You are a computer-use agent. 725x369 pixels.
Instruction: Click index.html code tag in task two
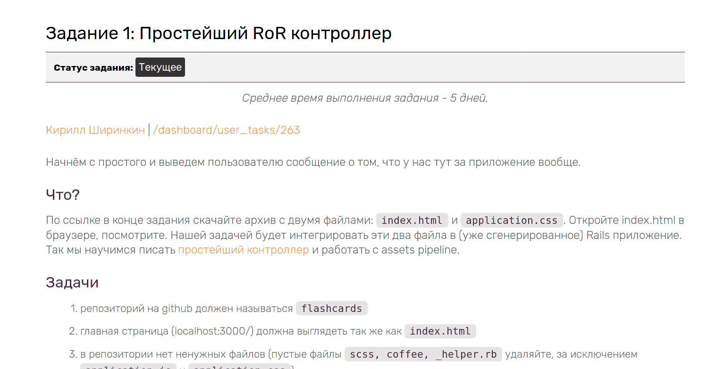tap(440, 331)
